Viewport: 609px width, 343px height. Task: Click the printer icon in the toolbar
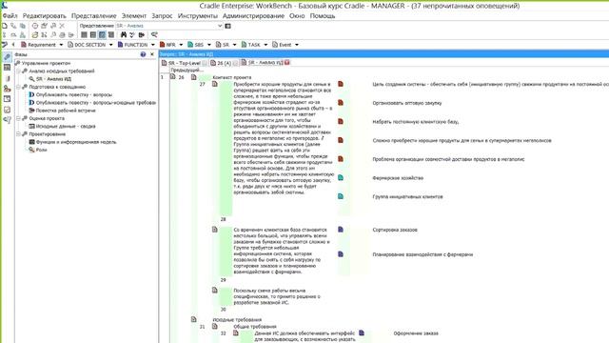tap(62, 35)
